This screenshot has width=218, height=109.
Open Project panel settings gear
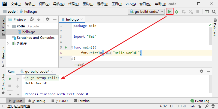[x=48, y=19]
